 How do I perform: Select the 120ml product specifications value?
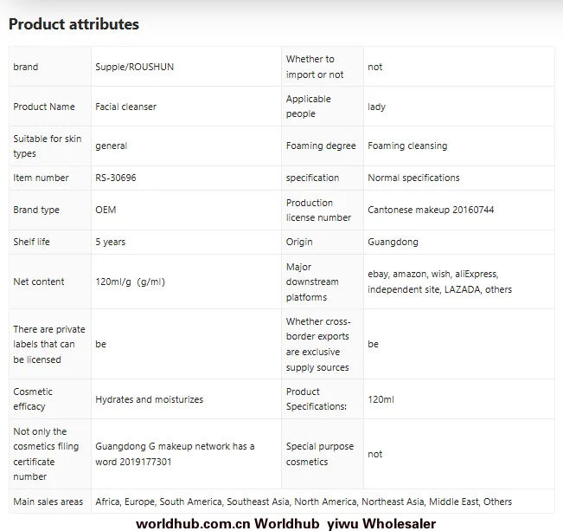tap(381, 399)
